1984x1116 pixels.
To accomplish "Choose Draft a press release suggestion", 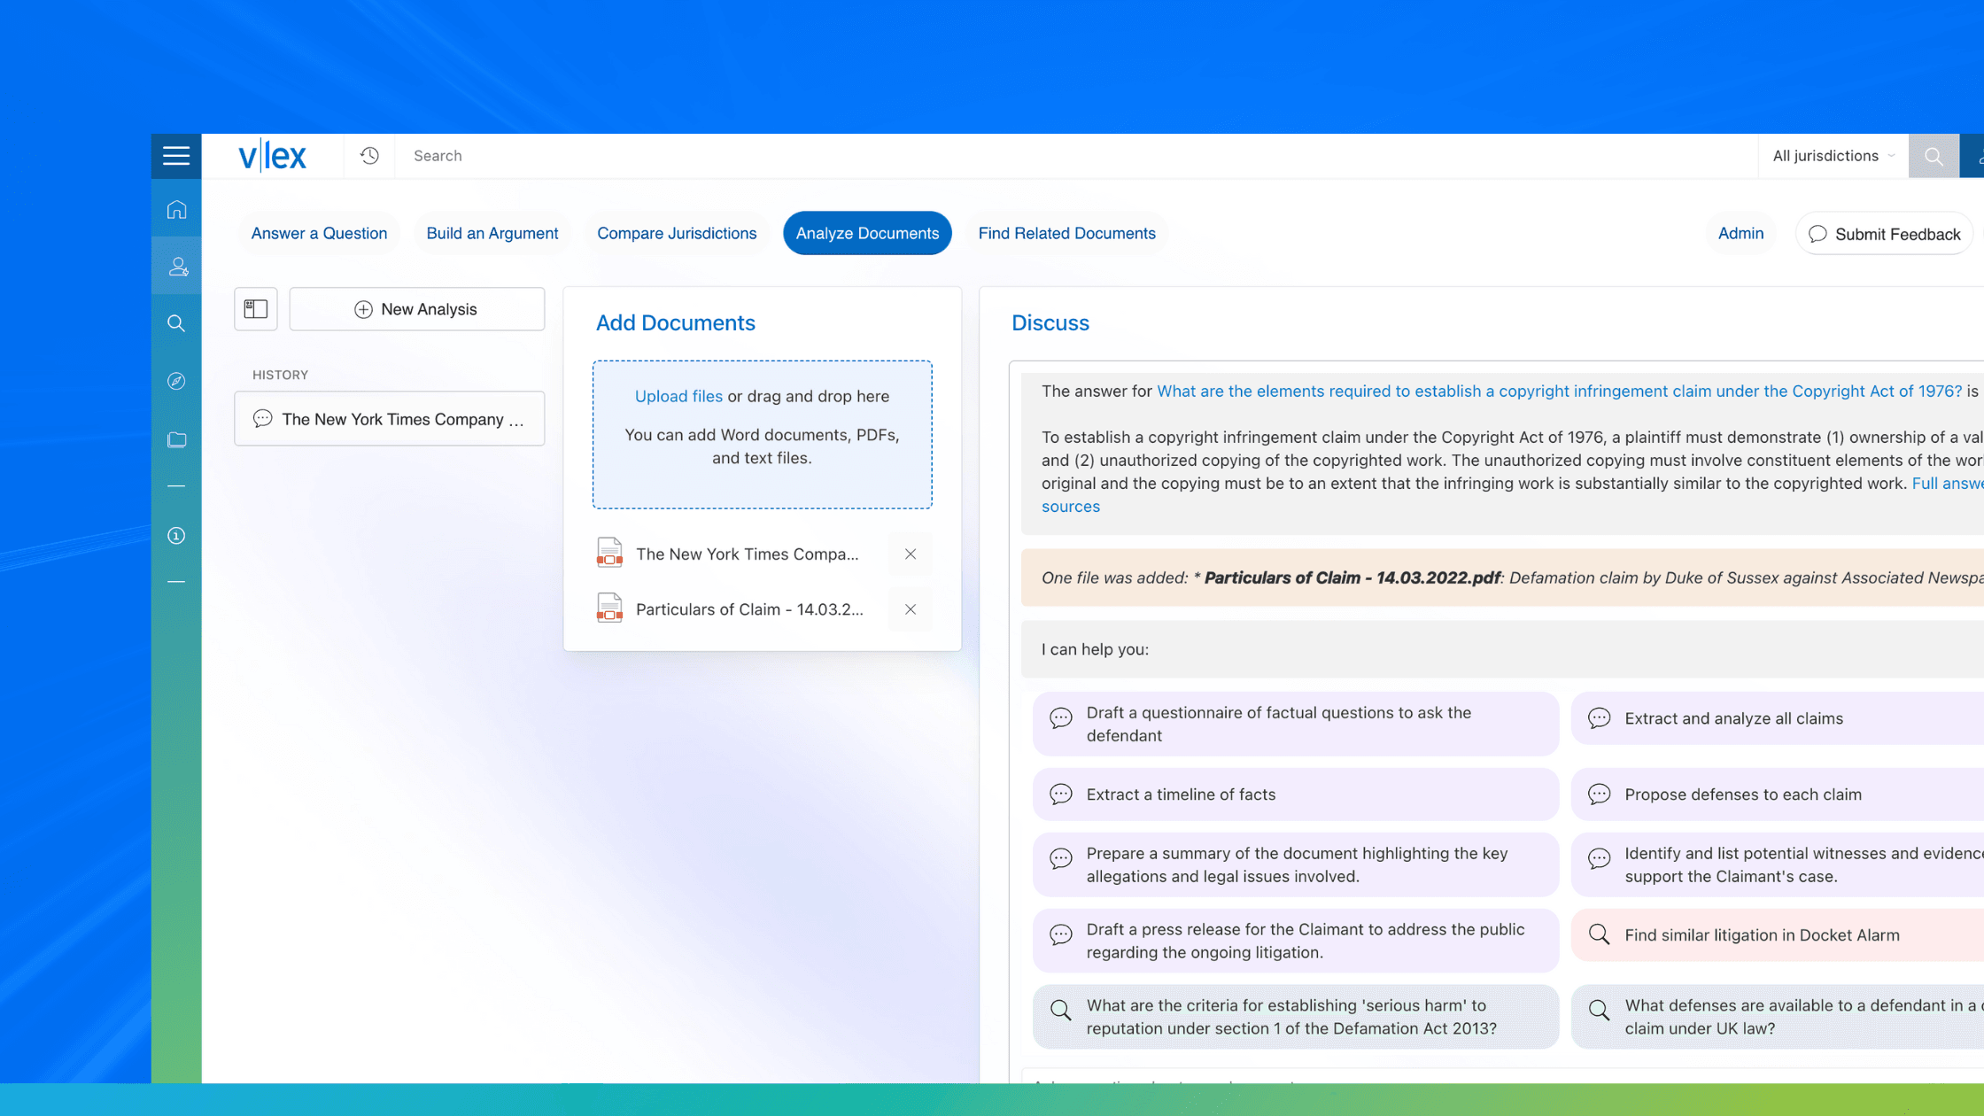I will [x=1296, y=941].
